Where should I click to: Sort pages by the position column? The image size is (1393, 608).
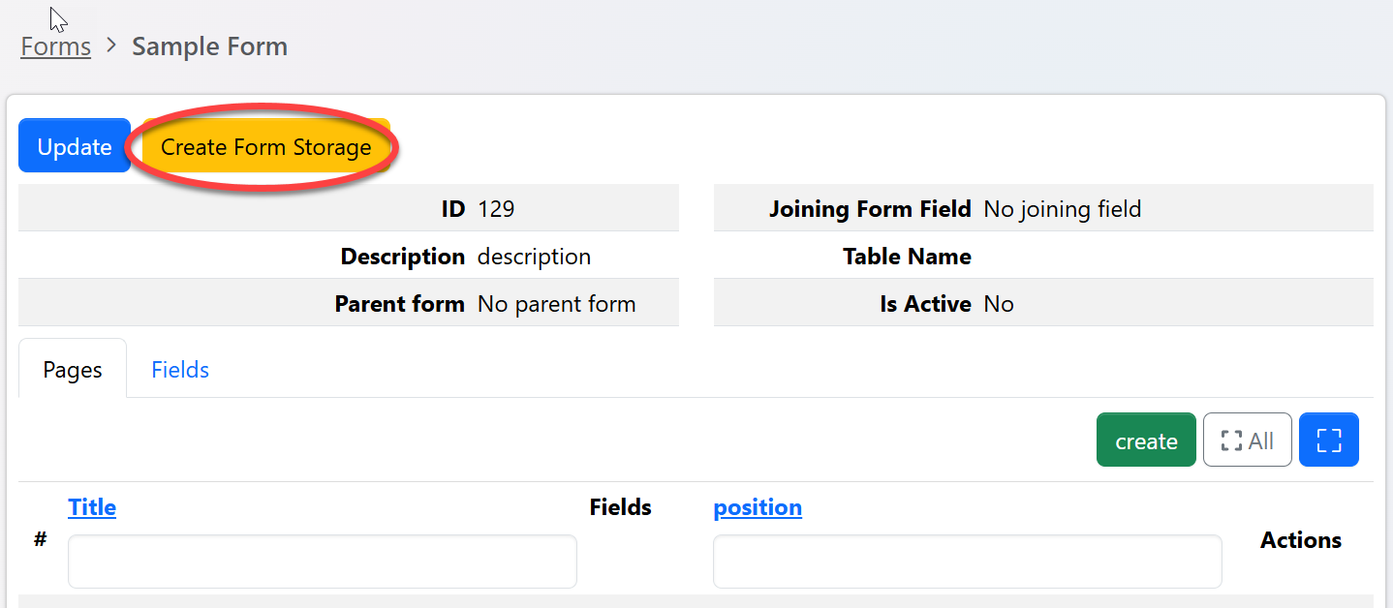(x=758, y=507)
